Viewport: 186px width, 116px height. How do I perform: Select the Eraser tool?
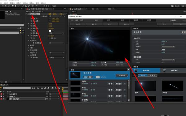(29, 6)
